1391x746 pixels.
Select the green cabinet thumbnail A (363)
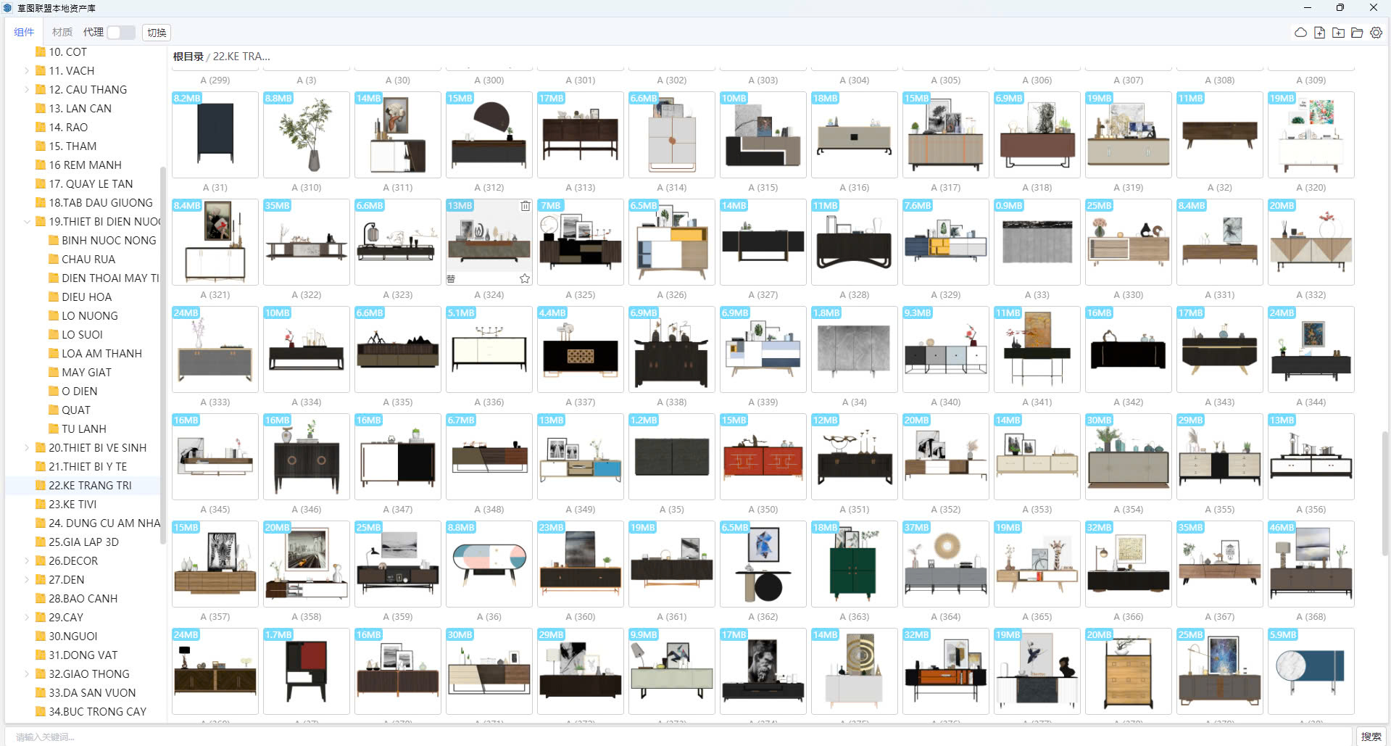tap(854, 564)
